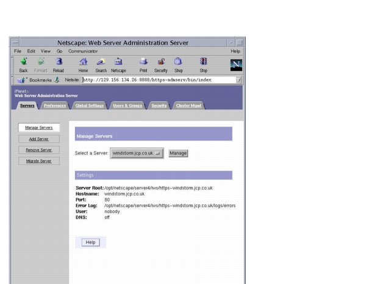Click the Netscape toolbar icon
This screenshot has height=284, width=372.
coord(118,62)
